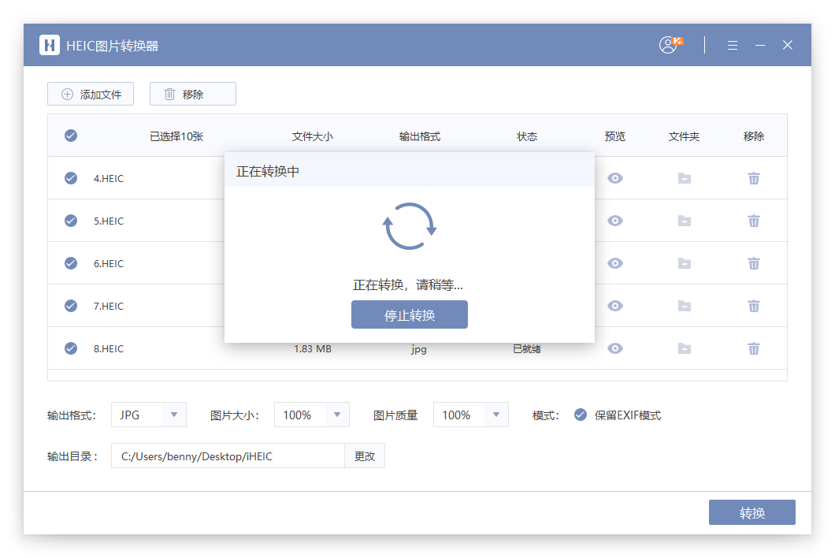
Task: Click the 更改 output directory button
Action: point(365,456)
